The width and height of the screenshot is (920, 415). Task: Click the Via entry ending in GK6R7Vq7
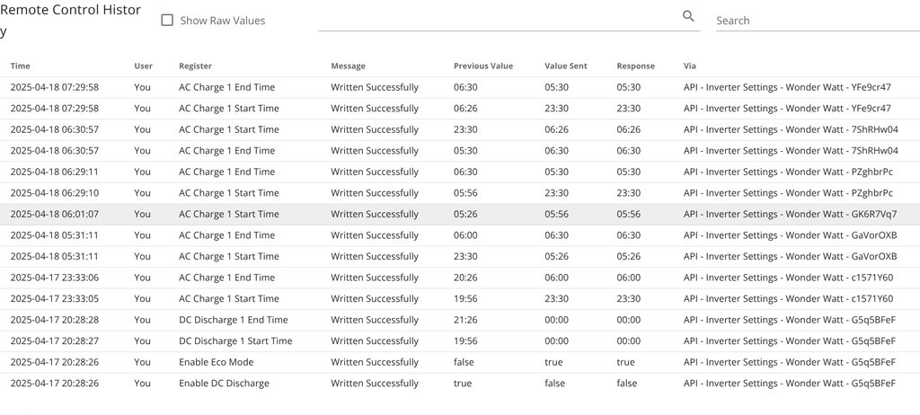(789, 214)
